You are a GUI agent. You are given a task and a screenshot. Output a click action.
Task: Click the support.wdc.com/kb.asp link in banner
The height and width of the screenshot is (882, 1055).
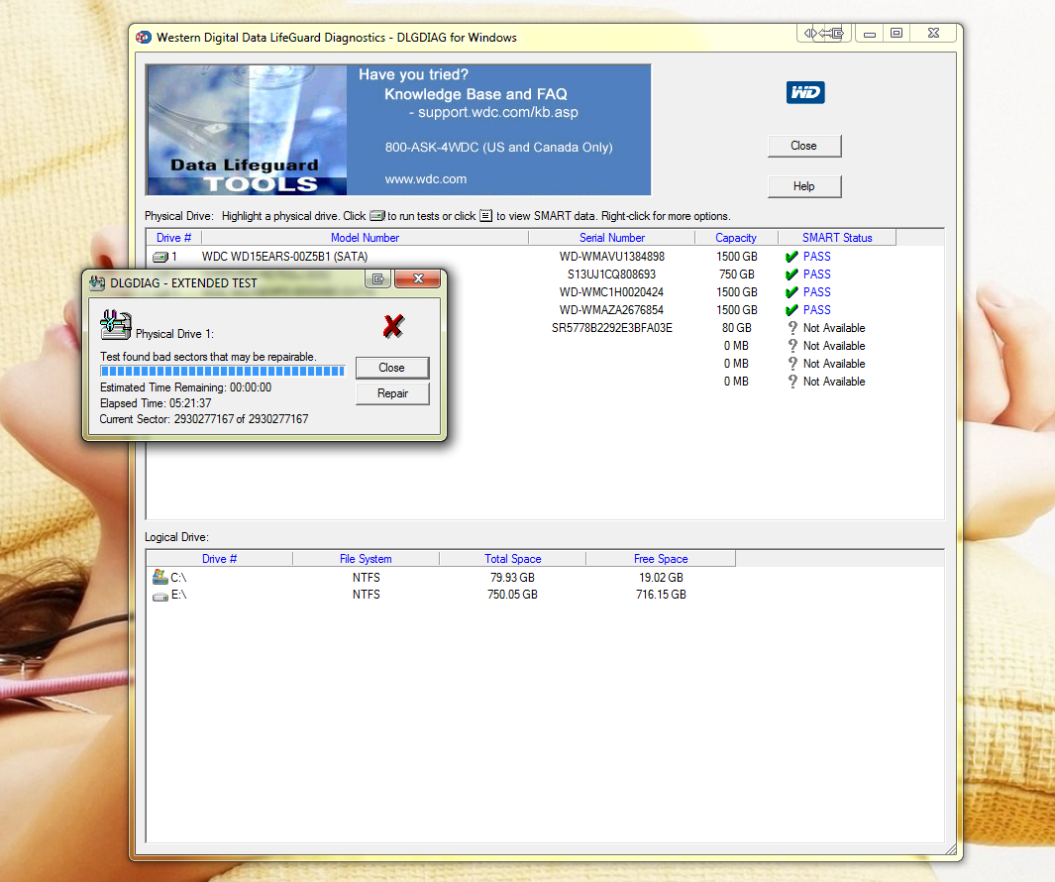pyautogui.click(x=498, y=112)
